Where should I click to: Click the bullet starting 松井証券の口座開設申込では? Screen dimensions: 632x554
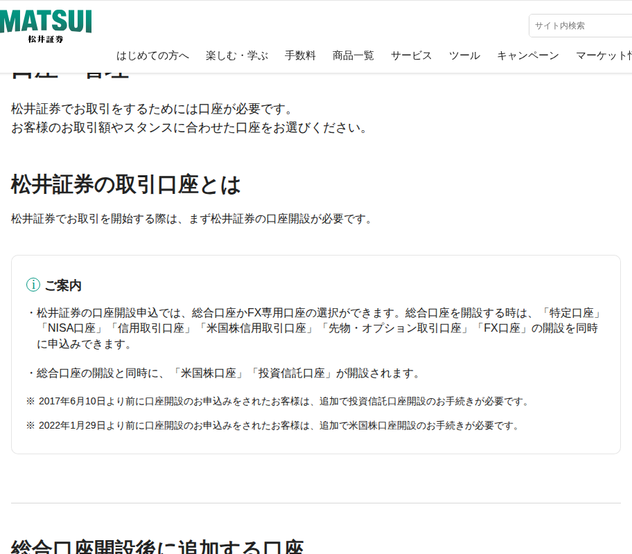click(315, 328)
